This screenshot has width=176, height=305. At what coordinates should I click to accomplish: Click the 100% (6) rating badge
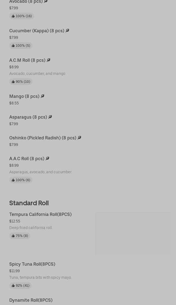click(21, 180)
